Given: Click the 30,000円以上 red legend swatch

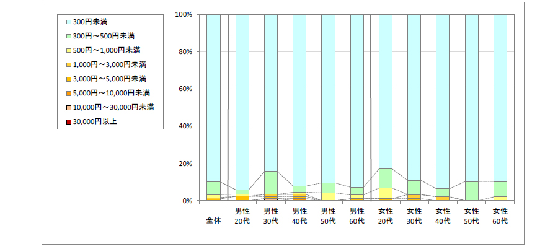Looking at the screenshot, I should point(68,121).
